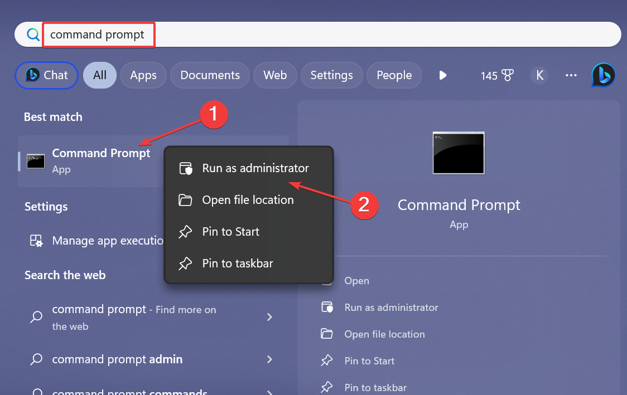Screen dimensions: 627x395
Task: Click the search magnifier icon in search bar
Action: tap(33, 35)
